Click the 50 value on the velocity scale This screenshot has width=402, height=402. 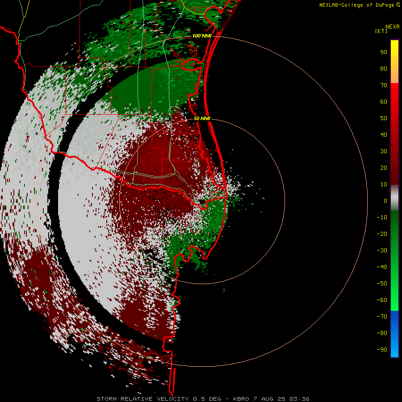[x=384, y=118]
